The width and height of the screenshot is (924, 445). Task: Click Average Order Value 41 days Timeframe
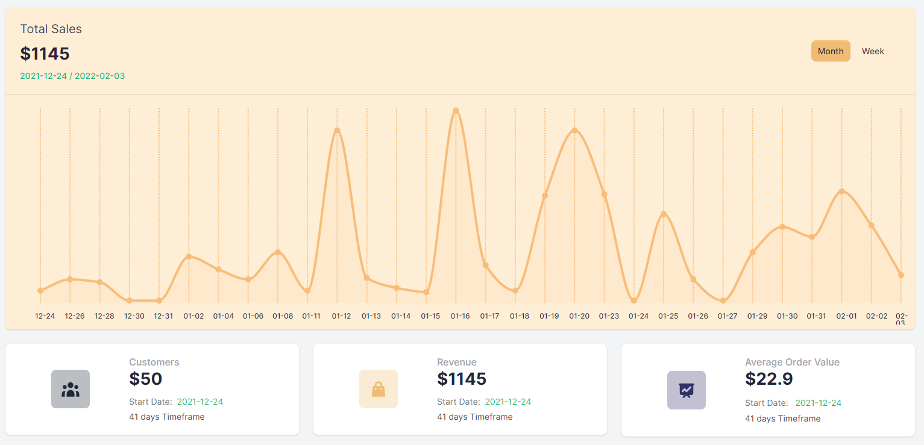pyautogui.click(x=783, y=419)
